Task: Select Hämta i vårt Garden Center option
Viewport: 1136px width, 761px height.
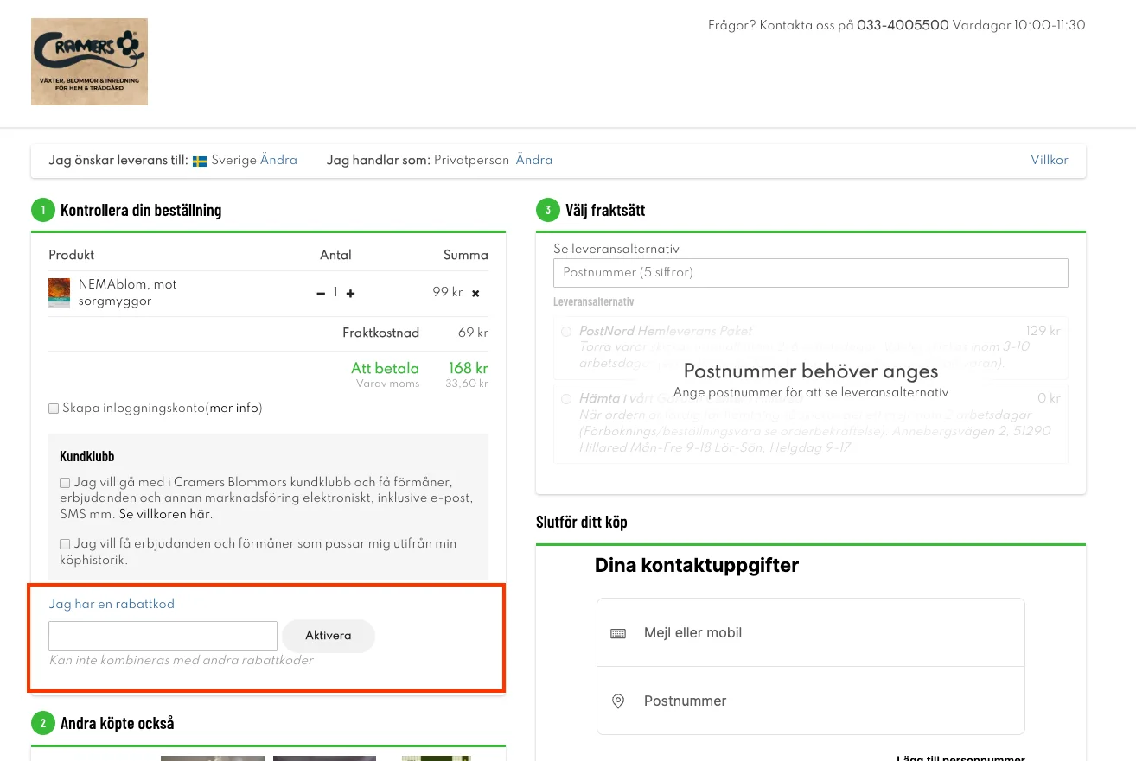Action: tap(566, 399)
